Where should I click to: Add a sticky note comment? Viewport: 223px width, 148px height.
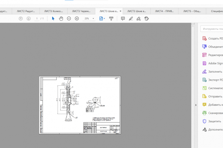pos(123,18)
